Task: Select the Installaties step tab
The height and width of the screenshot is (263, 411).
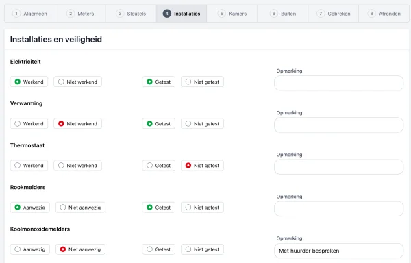Action: [182, 14]
